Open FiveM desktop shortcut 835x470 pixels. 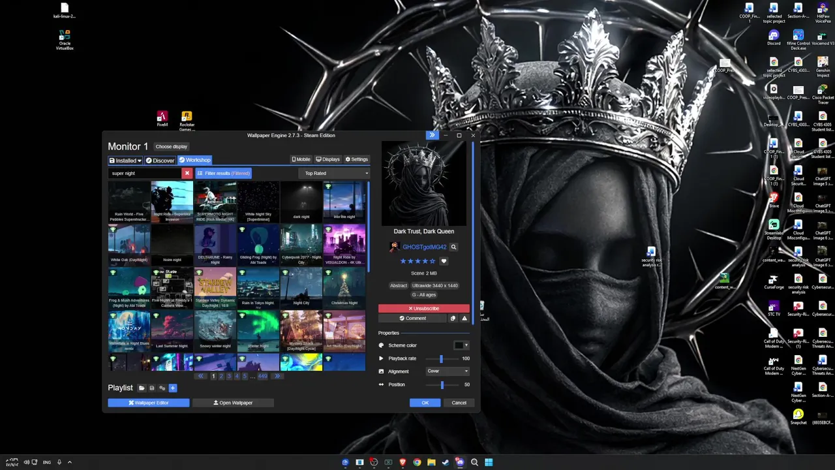tap(162, 119)
